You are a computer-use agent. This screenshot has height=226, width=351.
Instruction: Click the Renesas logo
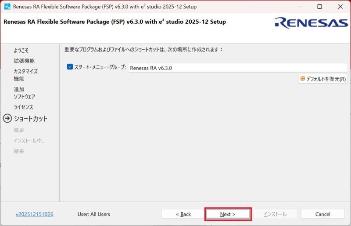tap(311, 23)
